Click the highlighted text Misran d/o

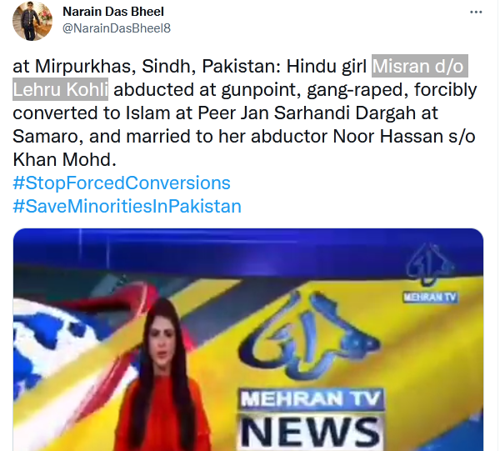420,66
